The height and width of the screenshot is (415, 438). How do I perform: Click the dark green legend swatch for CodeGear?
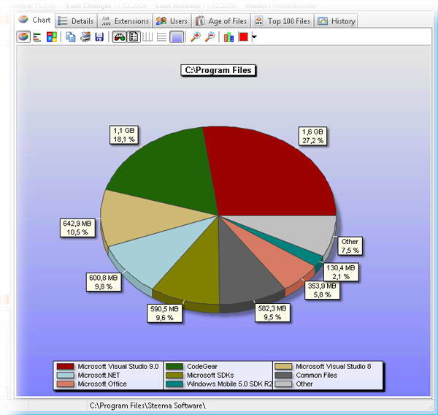click(x=174, y=366)
